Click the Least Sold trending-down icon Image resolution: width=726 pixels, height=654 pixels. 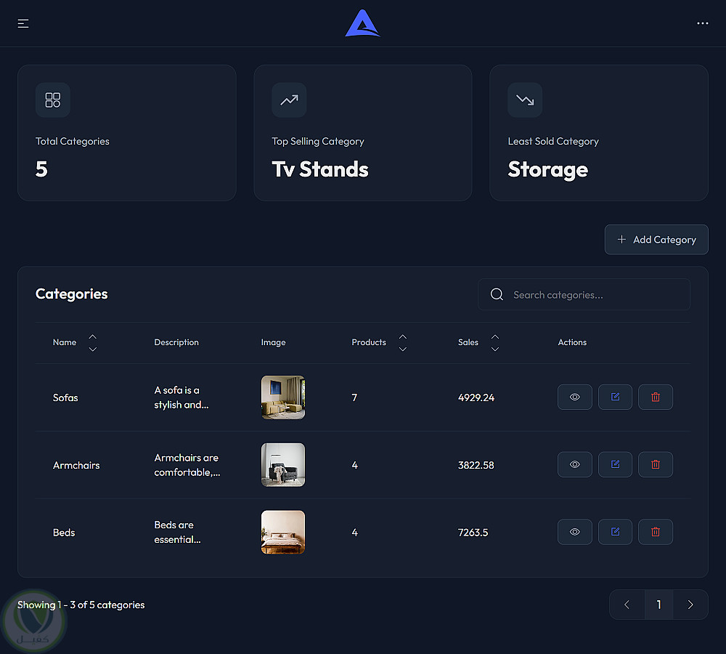click(x=525, y=100)
